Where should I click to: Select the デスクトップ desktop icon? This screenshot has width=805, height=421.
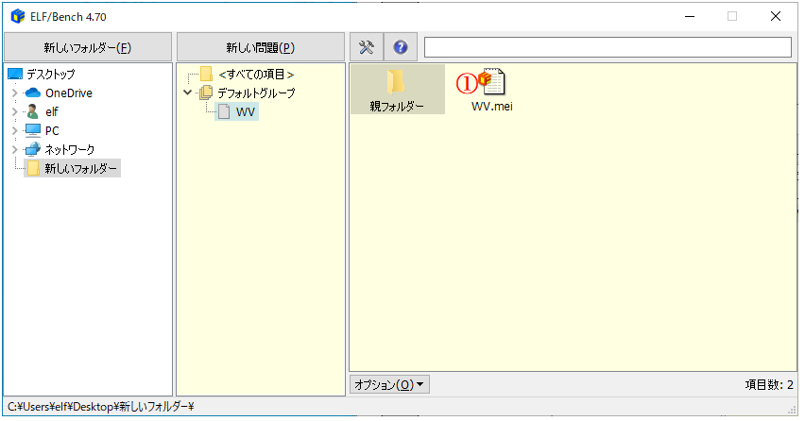[x=15, y=75]
